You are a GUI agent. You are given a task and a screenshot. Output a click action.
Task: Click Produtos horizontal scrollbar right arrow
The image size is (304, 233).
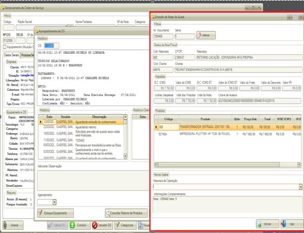pyautogui.click(x=299, y=165)
